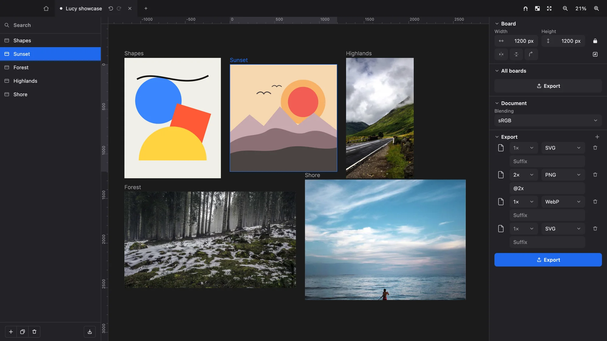Screen dimensions: 607x341
Task: Zoom out of the canvas
Action: click(x=565, y=8)
